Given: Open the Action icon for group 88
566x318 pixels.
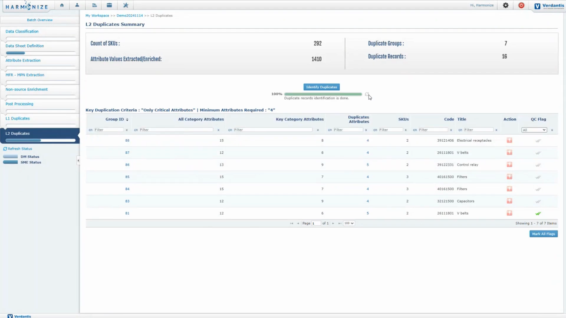Looking at the screenshot, I should [510, 140].
